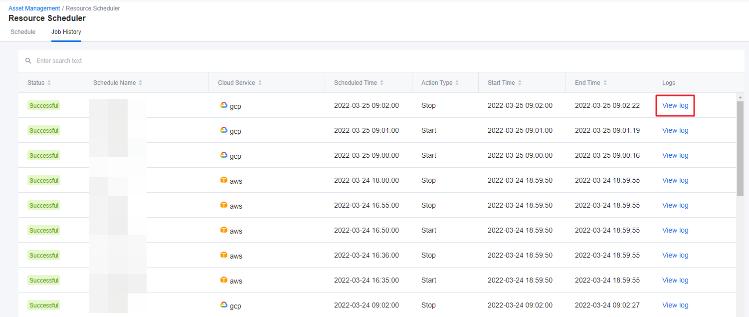Screen dimensions: 749x317
Task: View log for 2022-03-25 09:01:00 Start job
Action: click(x=675, y=130)
